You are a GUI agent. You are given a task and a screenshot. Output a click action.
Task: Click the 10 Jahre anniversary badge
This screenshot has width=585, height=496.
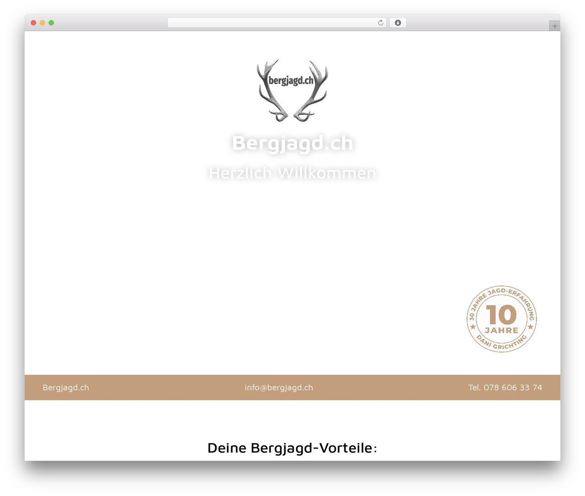pyautogui.click(x=502, y=319)
